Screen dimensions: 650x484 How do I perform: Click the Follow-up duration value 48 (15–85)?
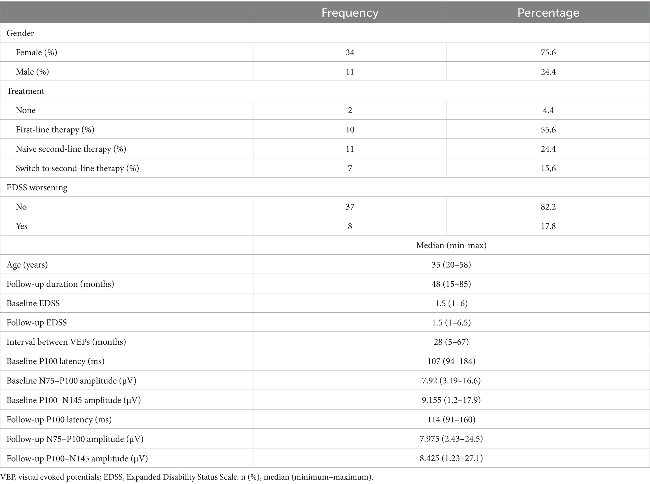(x=451, y=284)
